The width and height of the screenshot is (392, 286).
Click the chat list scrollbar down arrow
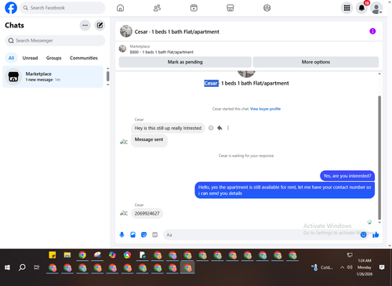point(107,85)
